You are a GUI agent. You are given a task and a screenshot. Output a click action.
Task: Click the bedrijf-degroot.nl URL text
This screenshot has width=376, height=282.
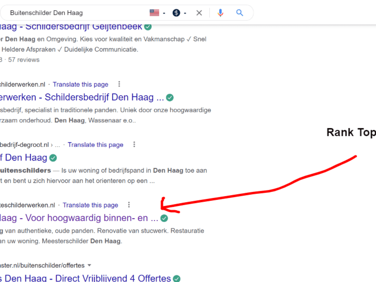coord(24,145)
